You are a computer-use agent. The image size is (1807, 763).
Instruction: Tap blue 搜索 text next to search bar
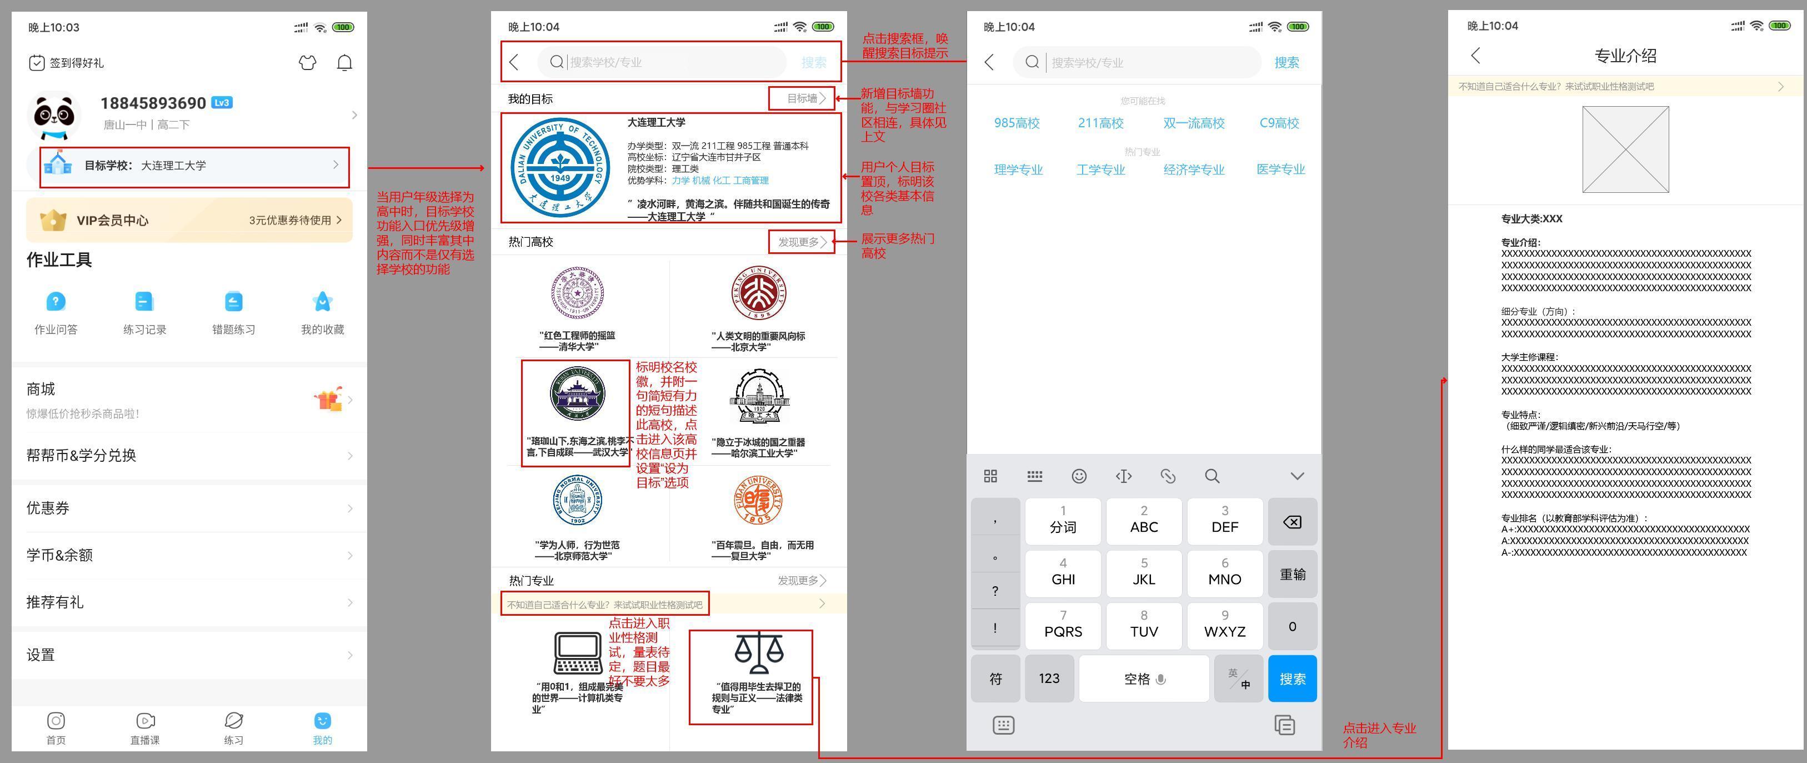(x=1287, y=62)
